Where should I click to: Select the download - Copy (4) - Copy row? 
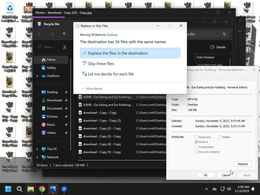click(122, 144)
